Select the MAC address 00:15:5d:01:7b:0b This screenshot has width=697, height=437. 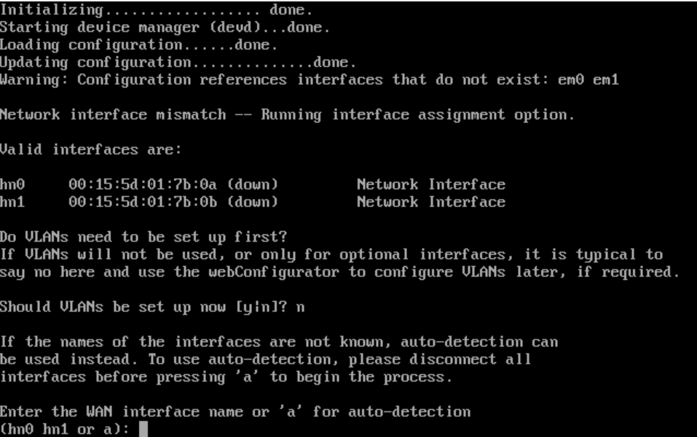point(143,202)
